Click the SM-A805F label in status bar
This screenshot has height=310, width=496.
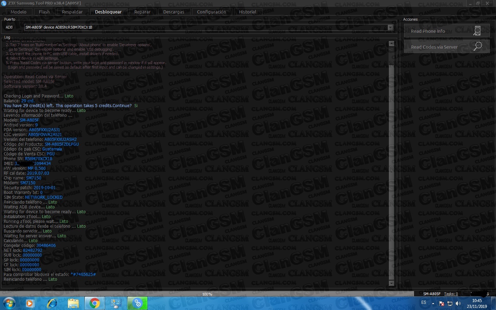[x=432, y=294]
